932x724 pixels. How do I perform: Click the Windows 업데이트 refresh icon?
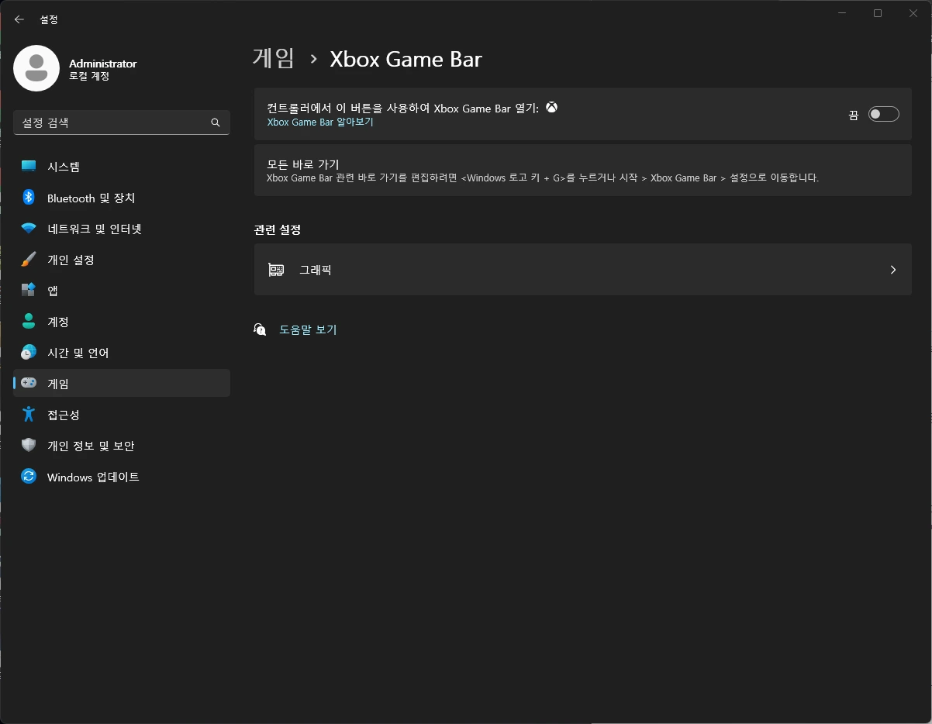(x=29, y=477)
